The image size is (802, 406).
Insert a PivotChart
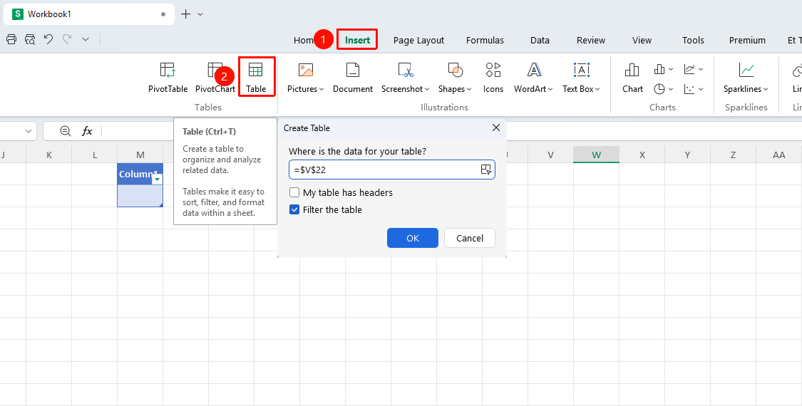click(x=215, y=77)
